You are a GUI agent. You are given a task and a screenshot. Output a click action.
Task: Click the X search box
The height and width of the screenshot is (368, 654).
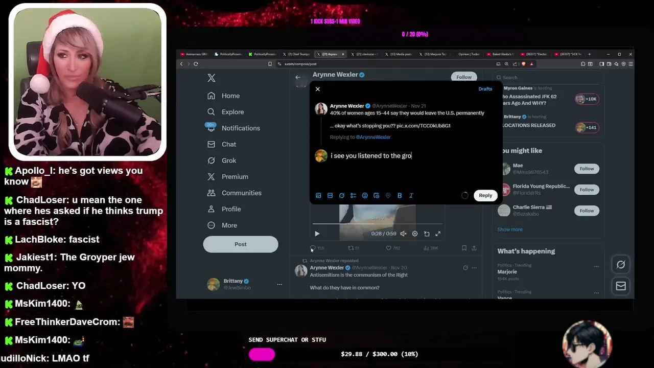[x=551, y=78]
